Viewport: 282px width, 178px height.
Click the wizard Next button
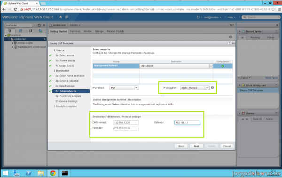tap(196, 146)
